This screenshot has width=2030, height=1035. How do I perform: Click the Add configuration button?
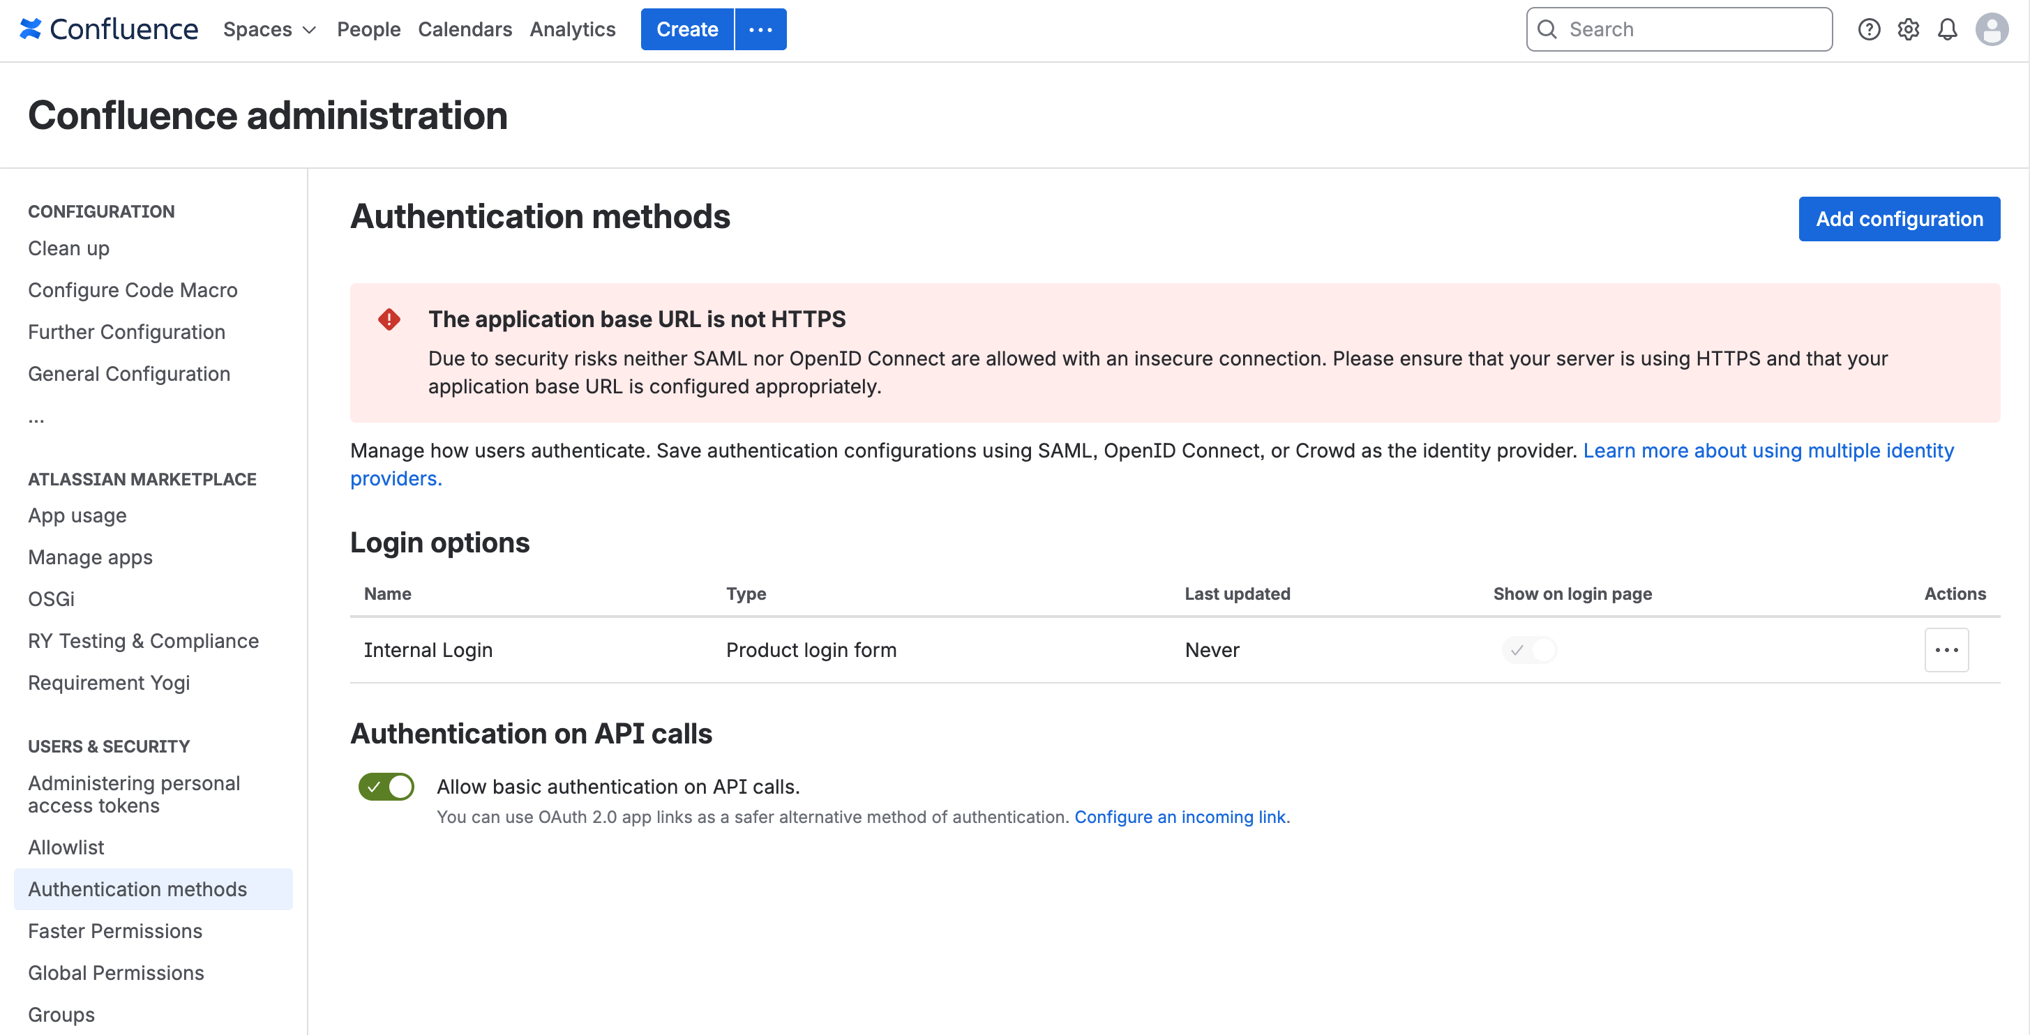click(1899, 219)
